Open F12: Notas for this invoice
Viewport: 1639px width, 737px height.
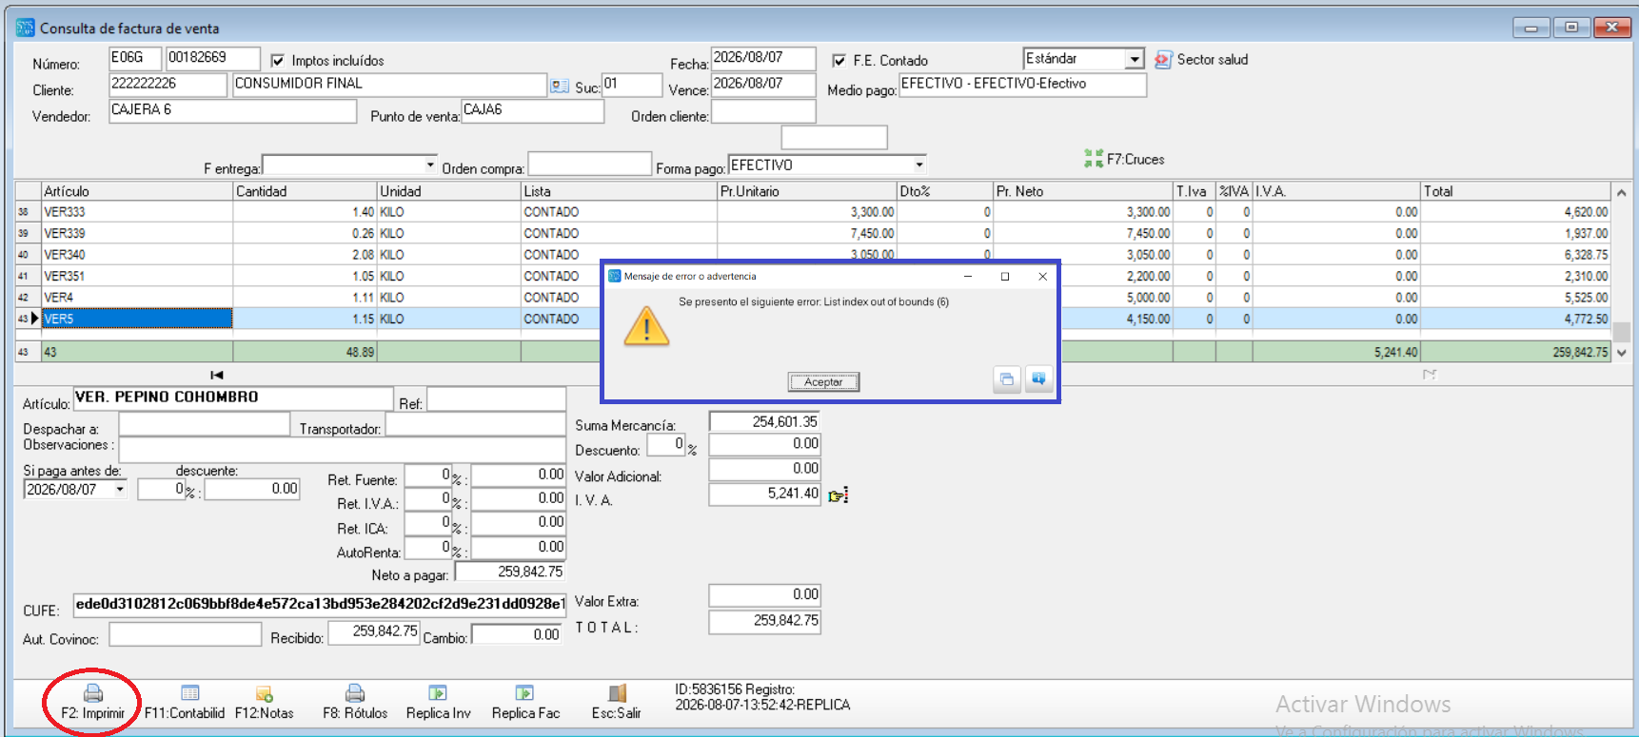tap(264, 702)
